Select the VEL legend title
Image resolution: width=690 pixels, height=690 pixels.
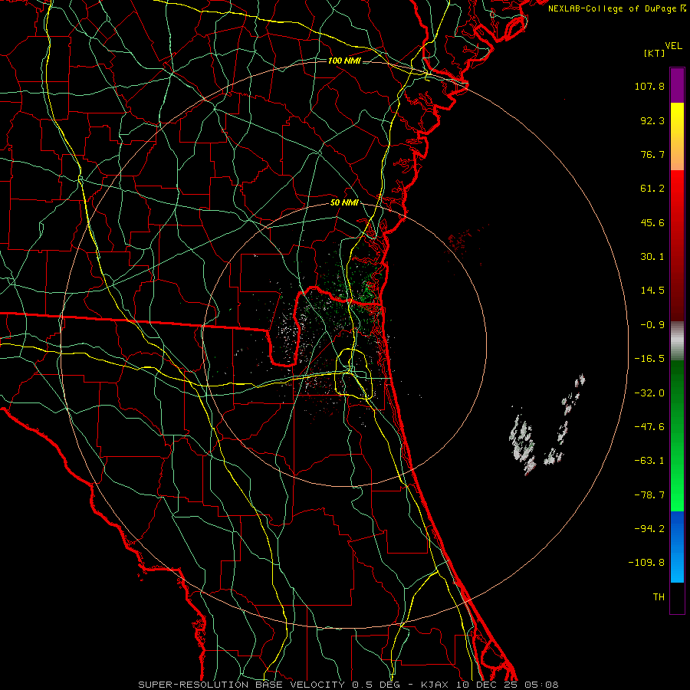674,46
